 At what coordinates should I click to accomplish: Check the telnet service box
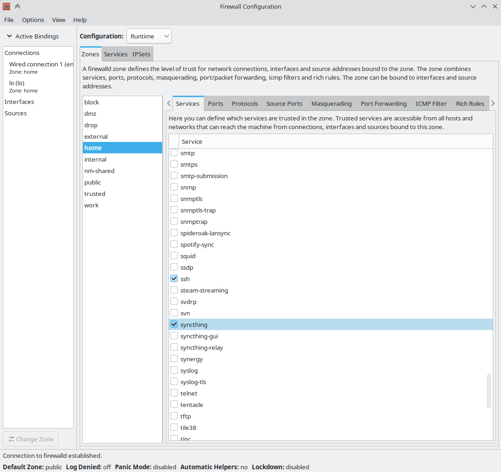pyautogui.click(x=174, y=393)
